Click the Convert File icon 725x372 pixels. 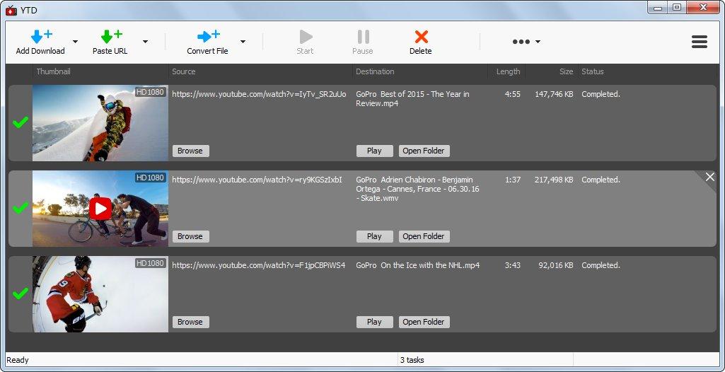coord(208,36)
